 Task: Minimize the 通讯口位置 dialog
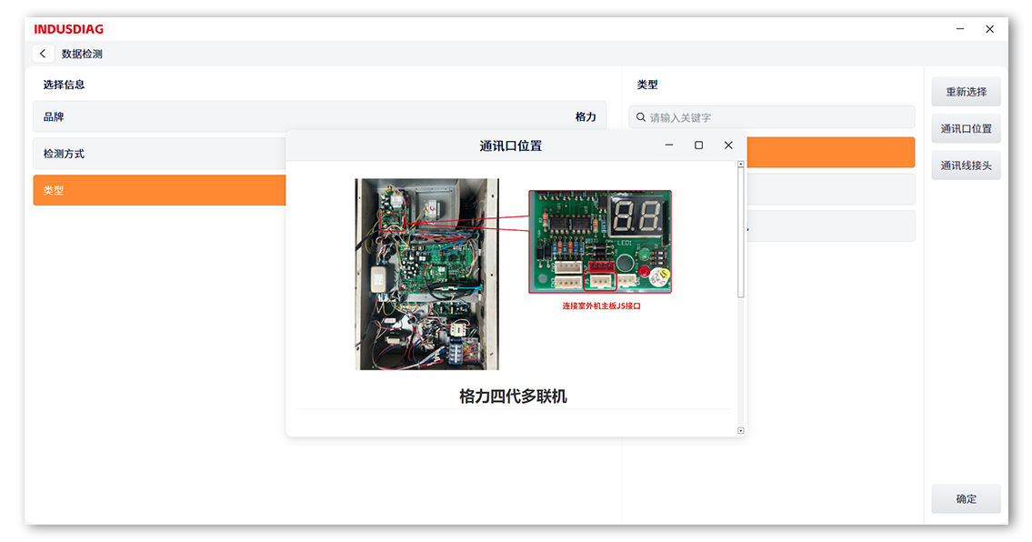tap(668, 145)
